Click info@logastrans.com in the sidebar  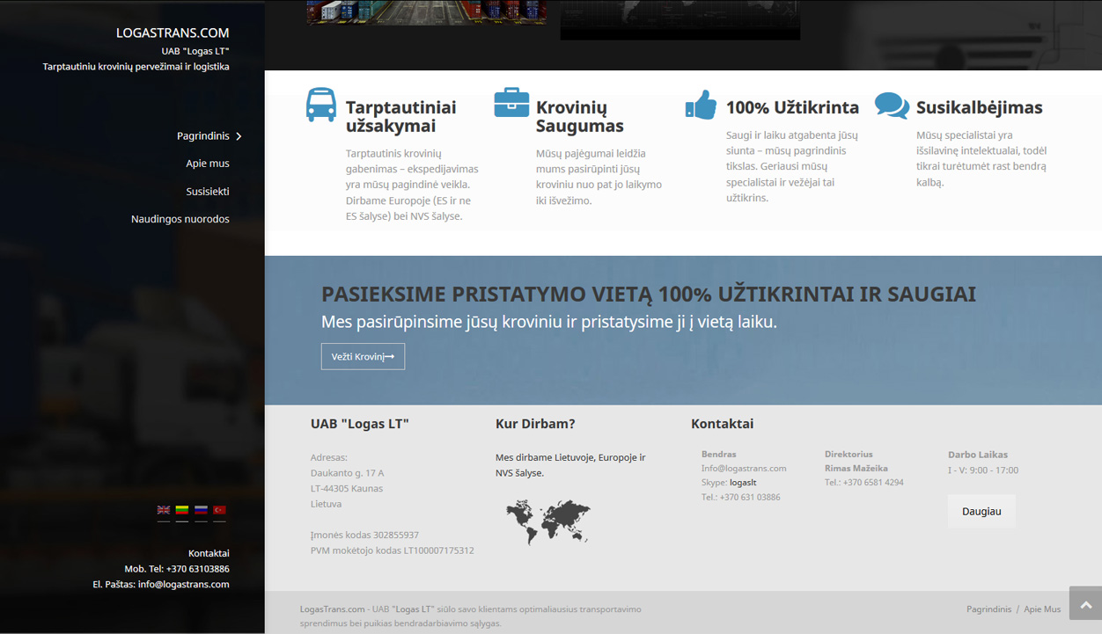click(x=184, y=584)
